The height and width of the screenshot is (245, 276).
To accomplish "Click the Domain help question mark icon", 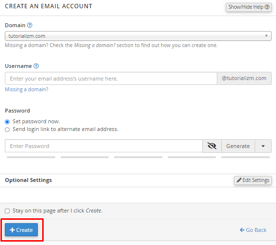I will (30, 25).
